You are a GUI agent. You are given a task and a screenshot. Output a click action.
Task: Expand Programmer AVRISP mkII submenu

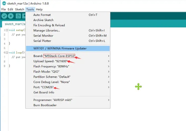[x=68, y=100]
